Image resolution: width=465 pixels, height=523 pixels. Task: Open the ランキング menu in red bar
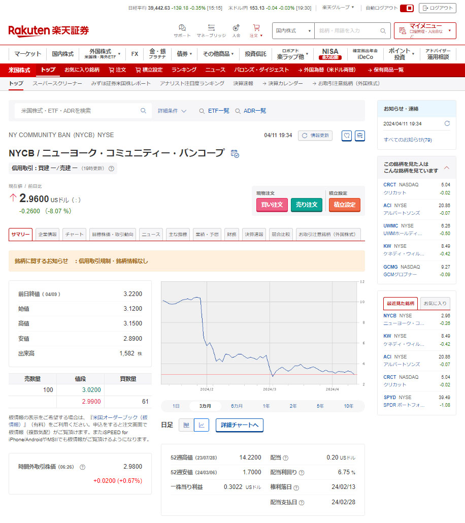click(184, 70)
